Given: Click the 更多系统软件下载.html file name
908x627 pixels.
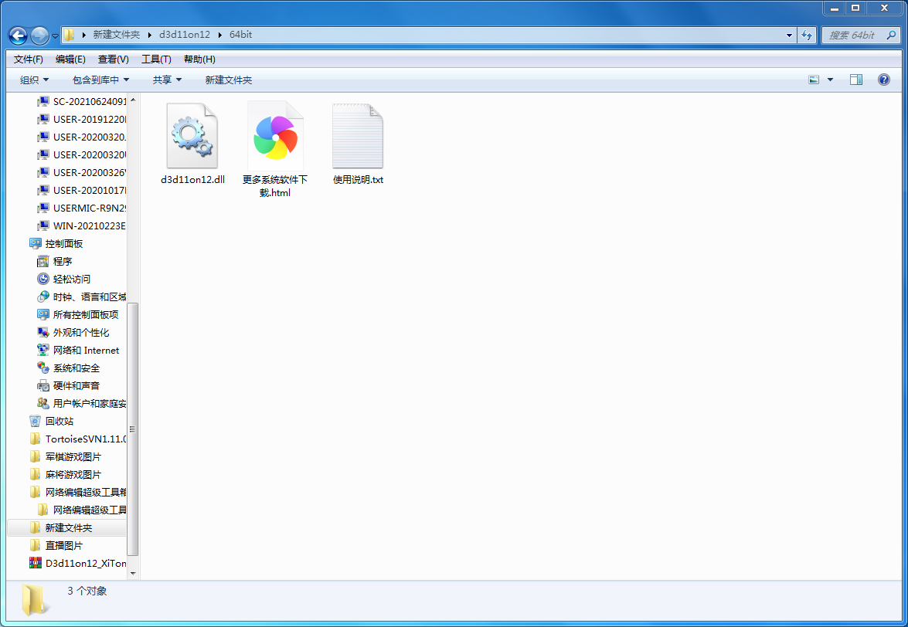Looking at the screenshot, I should [275, 186].
